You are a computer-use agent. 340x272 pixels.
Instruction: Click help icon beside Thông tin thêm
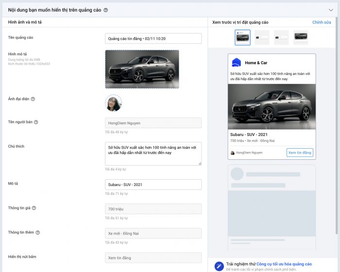tap(38, 233)
